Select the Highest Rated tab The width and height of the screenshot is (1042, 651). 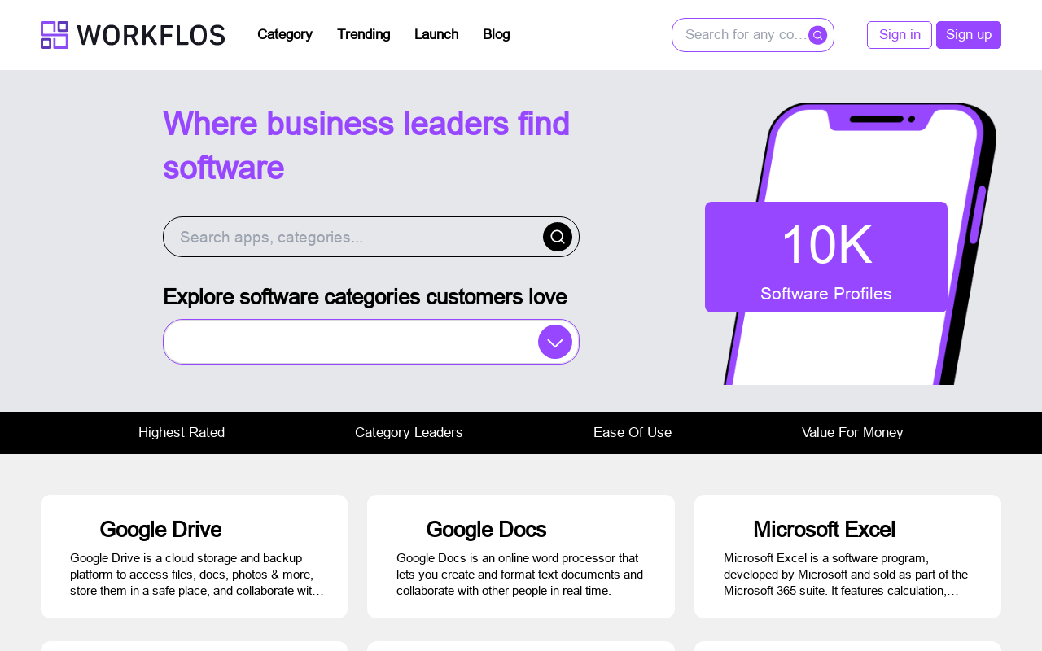pos(182,433)
